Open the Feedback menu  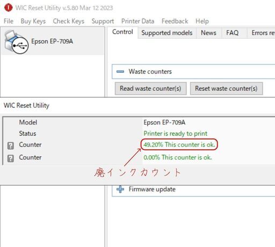point(175,21)
